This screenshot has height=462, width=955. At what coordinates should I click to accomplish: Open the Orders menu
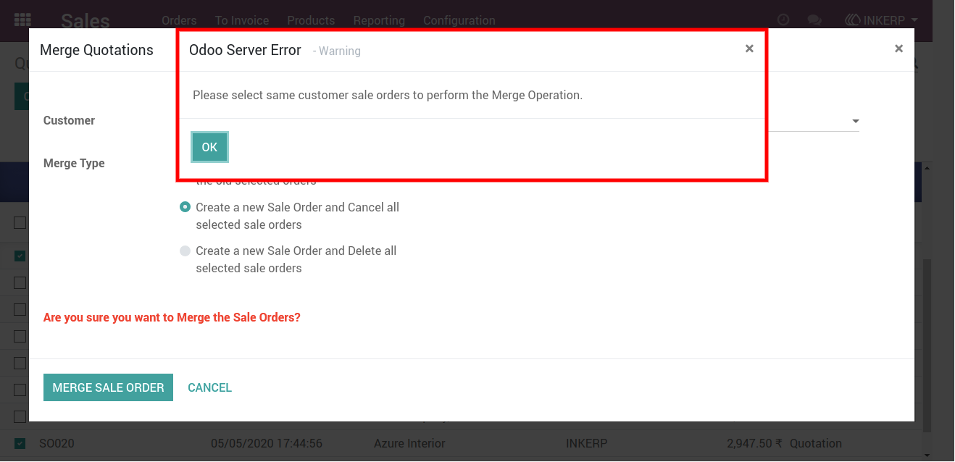coord(180,20)
